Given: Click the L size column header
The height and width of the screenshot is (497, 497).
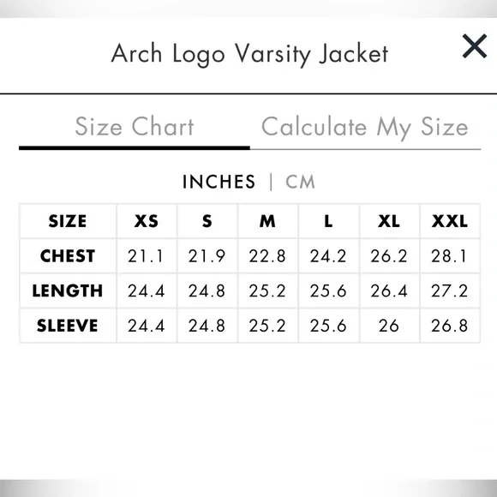Looking at the screenshot, I should point(328,221).
